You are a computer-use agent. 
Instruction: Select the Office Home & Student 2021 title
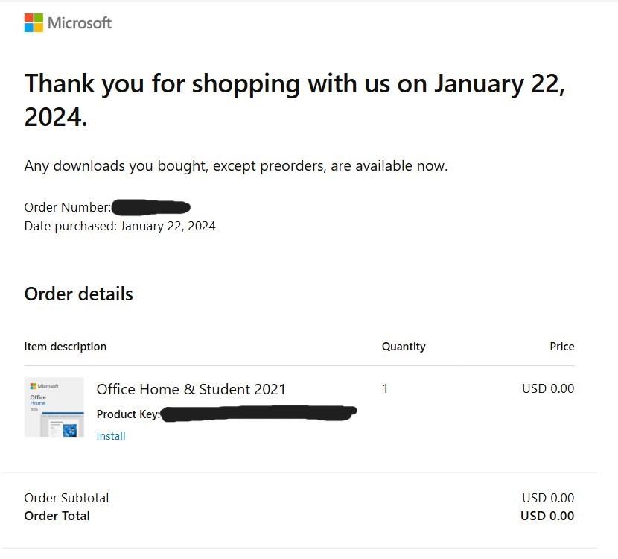coord(191,389)
